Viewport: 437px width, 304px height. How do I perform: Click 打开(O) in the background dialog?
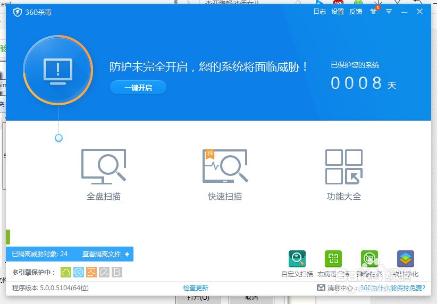198,299
